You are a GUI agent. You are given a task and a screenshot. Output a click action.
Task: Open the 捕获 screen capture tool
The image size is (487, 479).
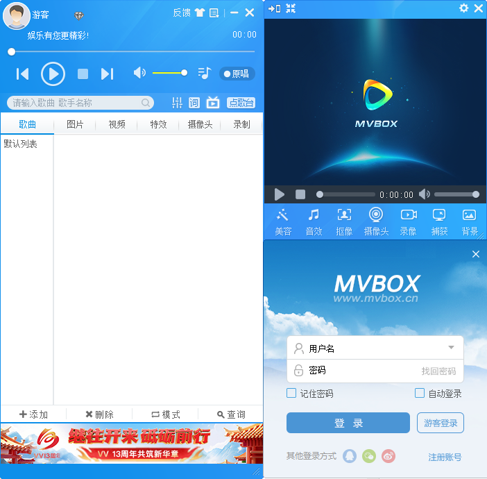[x=439, y=222]
